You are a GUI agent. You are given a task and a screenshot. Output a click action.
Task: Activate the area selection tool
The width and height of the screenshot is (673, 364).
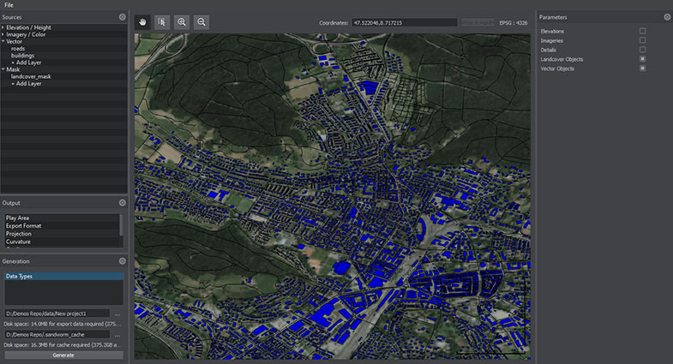click(x=161, y=21)
